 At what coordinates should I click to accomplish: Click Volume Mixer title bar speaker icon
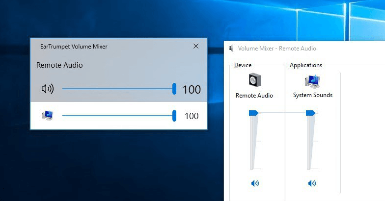232,48
